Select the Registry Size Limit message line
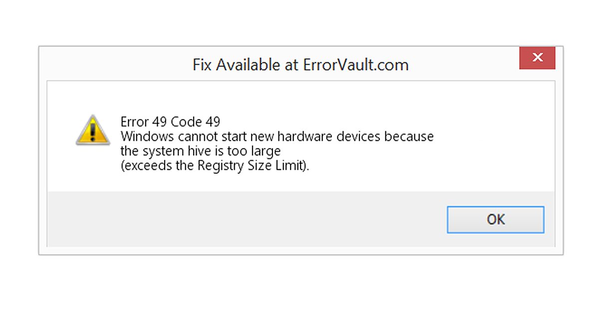This screenshot has height=313, width=599. pyautogui.click(x=214, y=165)
